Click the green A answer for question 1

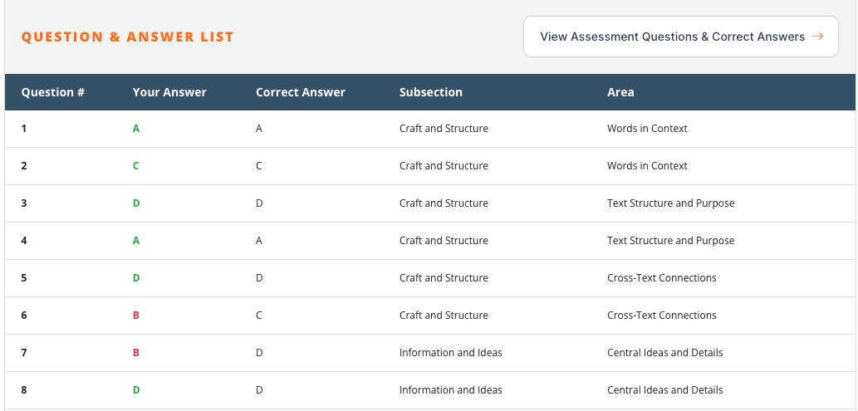pyautogui.click(x=136, y=129)
